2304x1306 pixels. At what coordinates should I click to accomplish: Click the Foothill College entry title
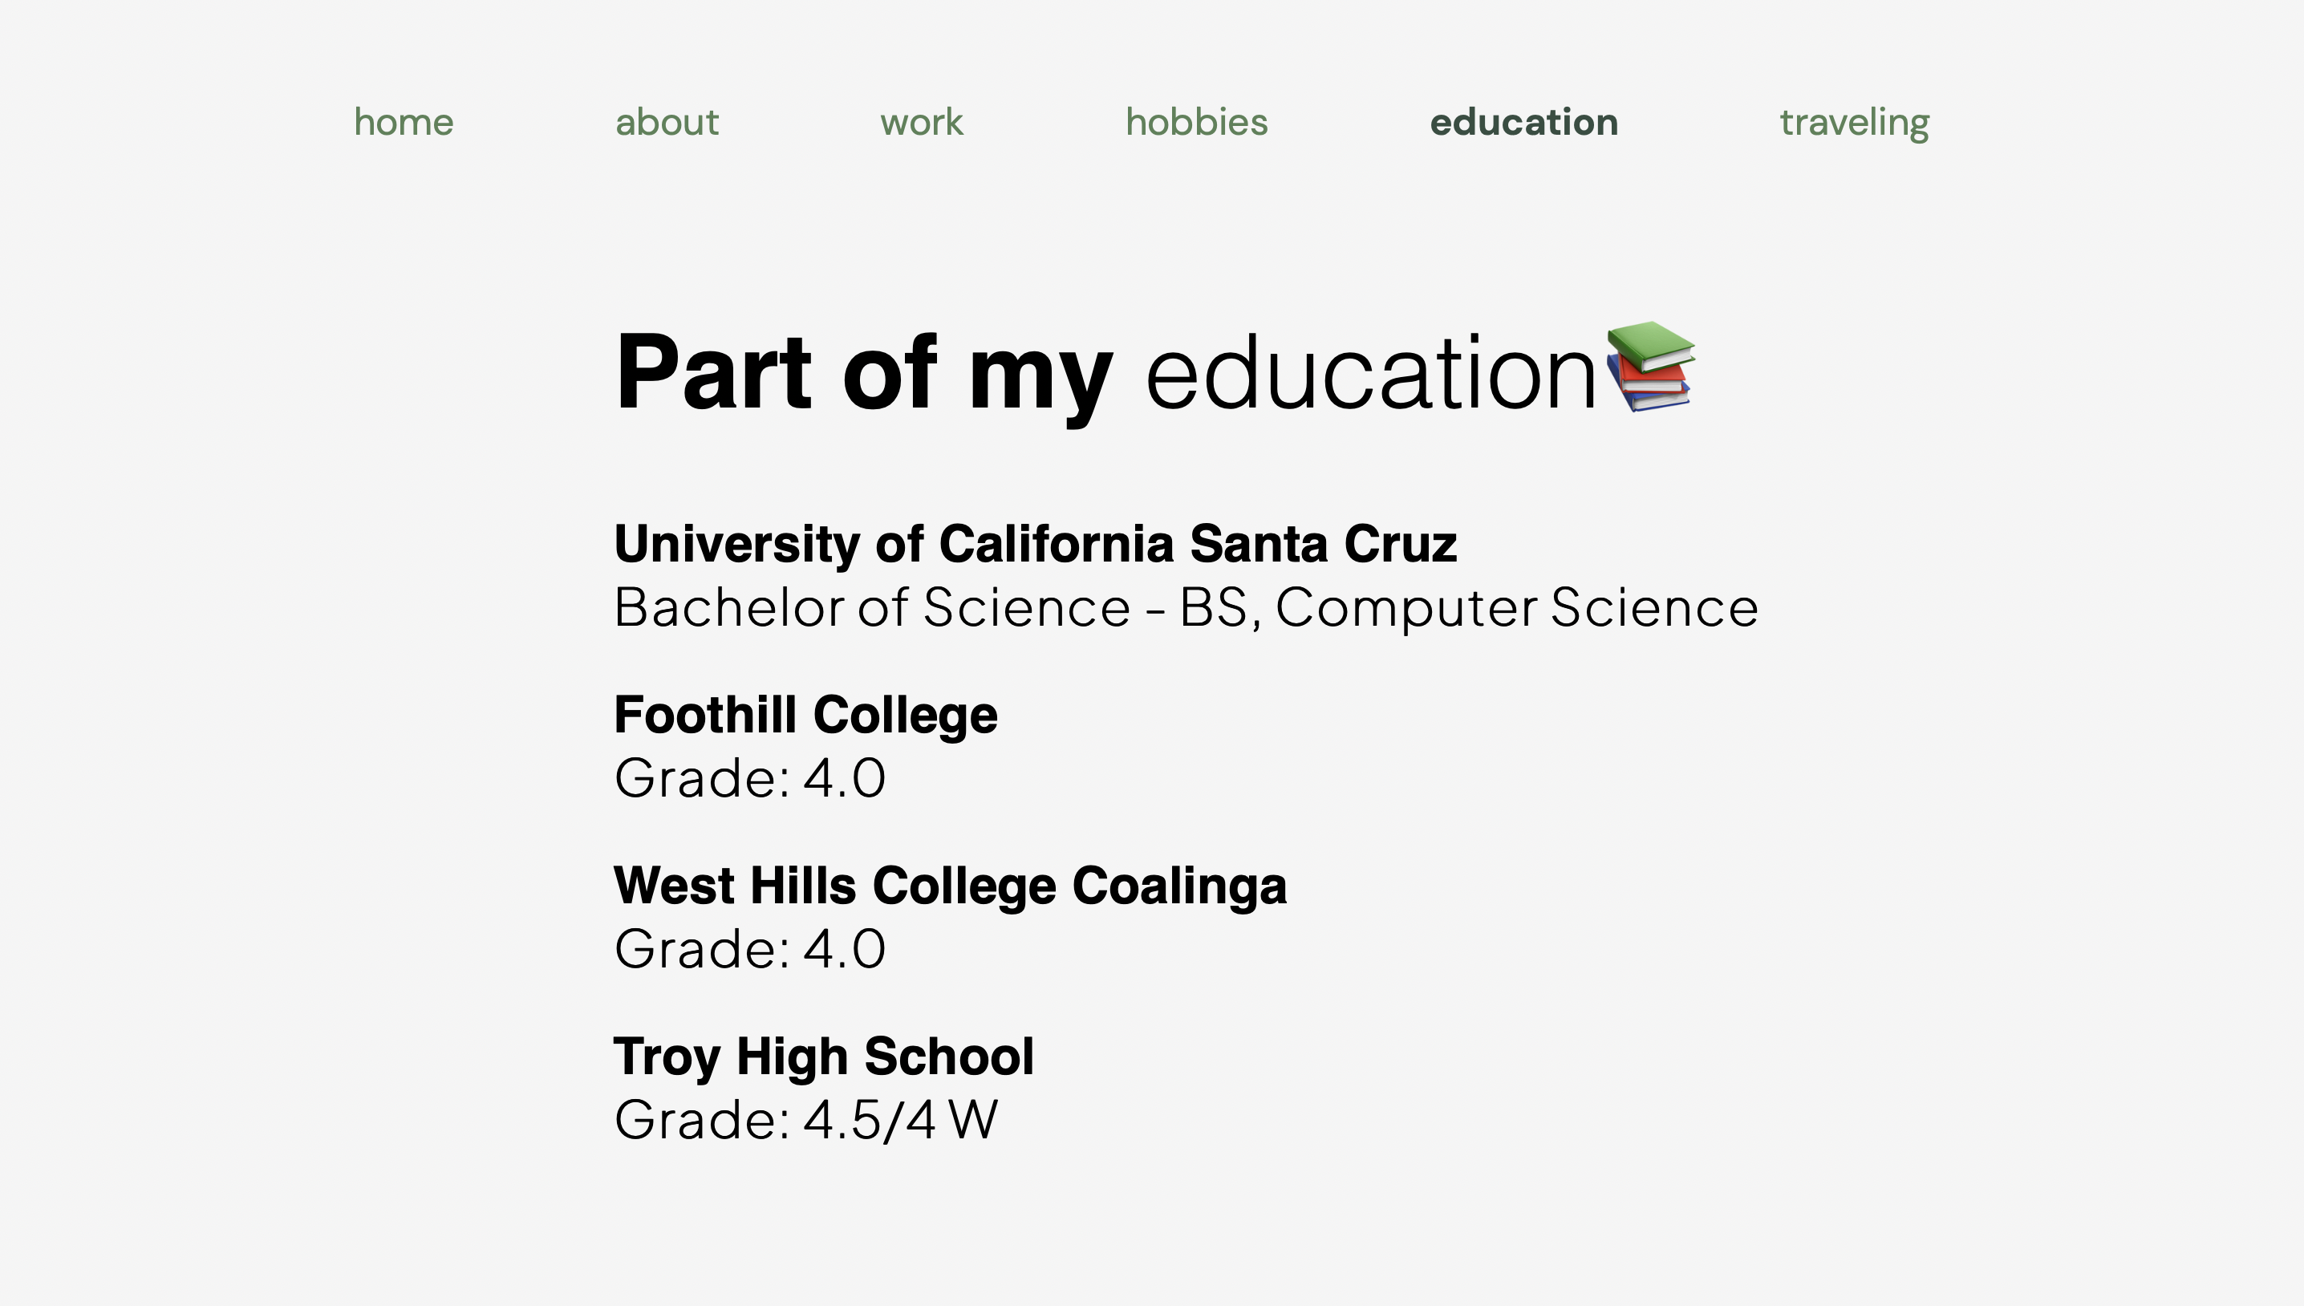pyautogui.click(x=805, y=715)
